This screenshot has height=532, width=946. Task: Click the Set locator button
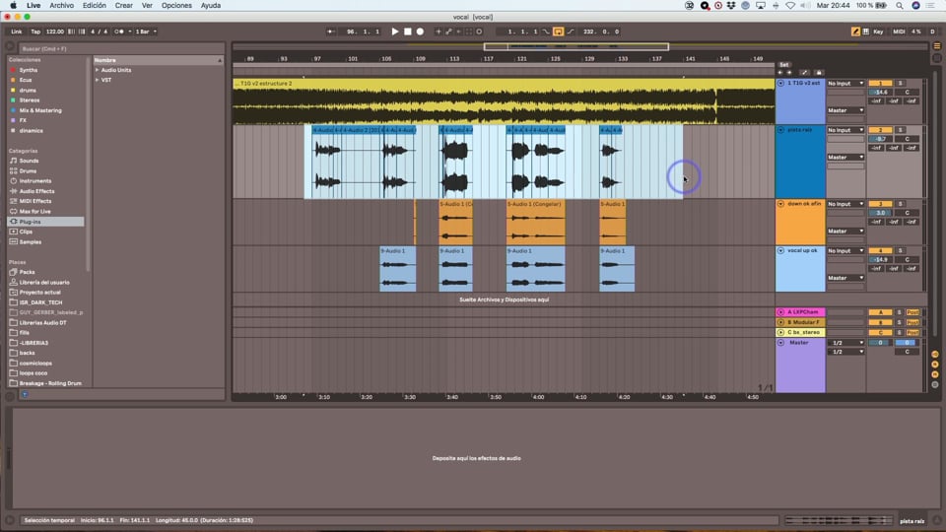(783, 65)
